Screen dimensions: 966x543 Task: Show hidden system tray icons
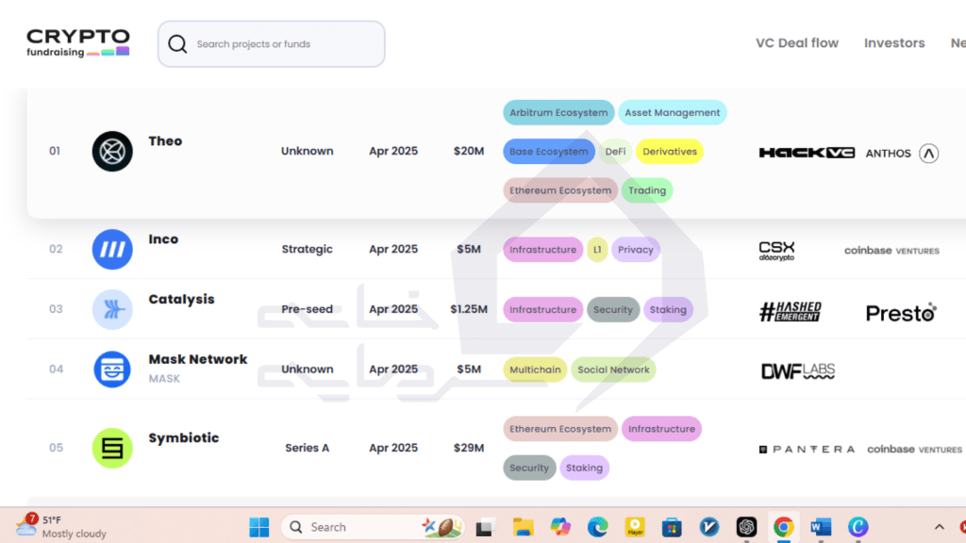tap(939, 527)
